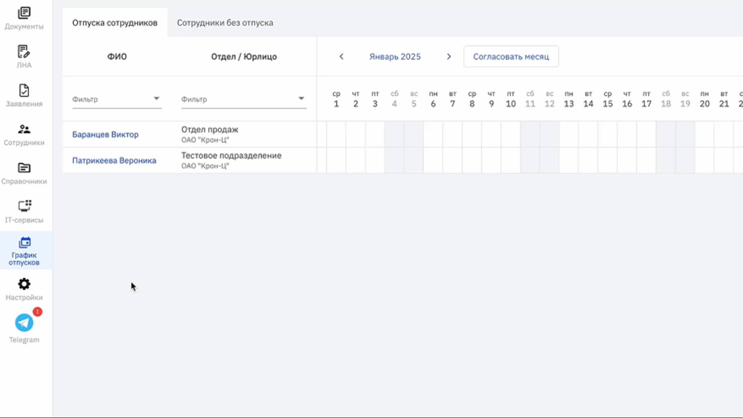
Task: Open Настройки gear icon
Action: point(24,284)
